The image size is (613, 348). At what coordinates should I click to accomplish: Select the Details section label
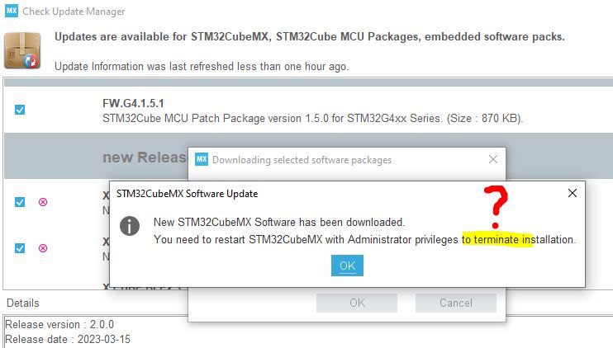[x=23, y=303]
